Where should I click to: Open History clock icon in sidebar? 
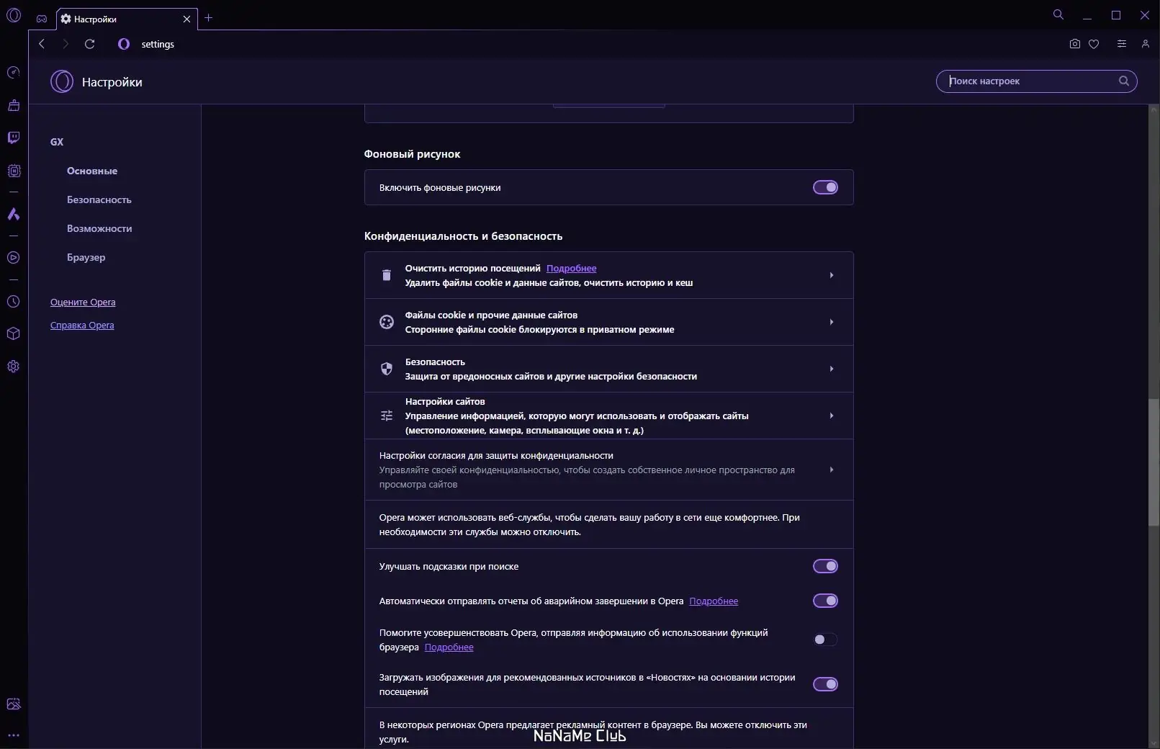point(13,302)
